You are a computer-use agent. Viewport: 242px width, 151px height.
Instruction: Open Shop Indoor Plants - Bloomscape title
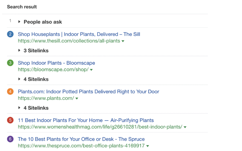(x=56, y=63)
